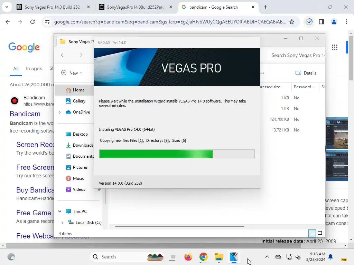Open OneDrive in File Explorer sidebar

coord(78,112)
